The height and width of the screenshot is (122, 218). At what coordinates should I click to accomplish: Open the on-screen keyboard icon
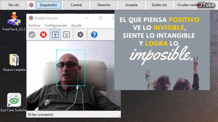tap(66, 35)
